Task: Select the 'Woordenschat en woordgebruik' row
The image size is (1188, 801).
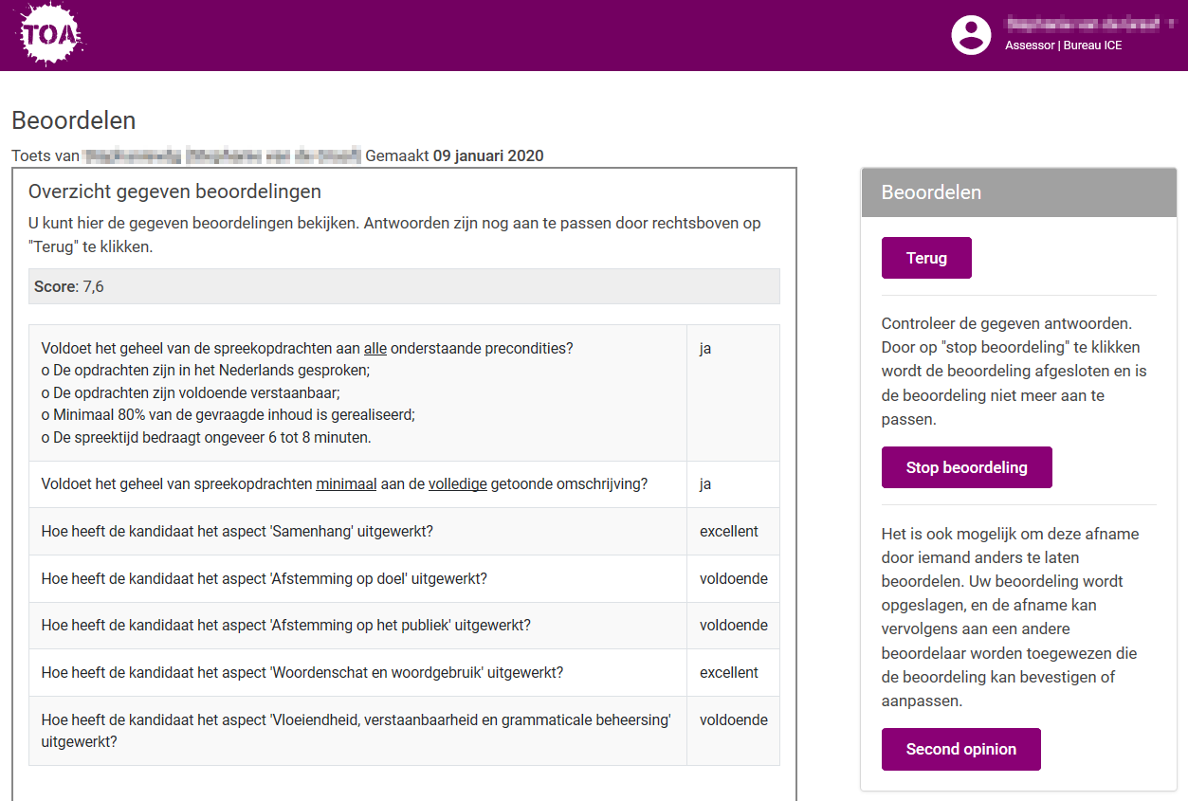Action: [357, 673]
